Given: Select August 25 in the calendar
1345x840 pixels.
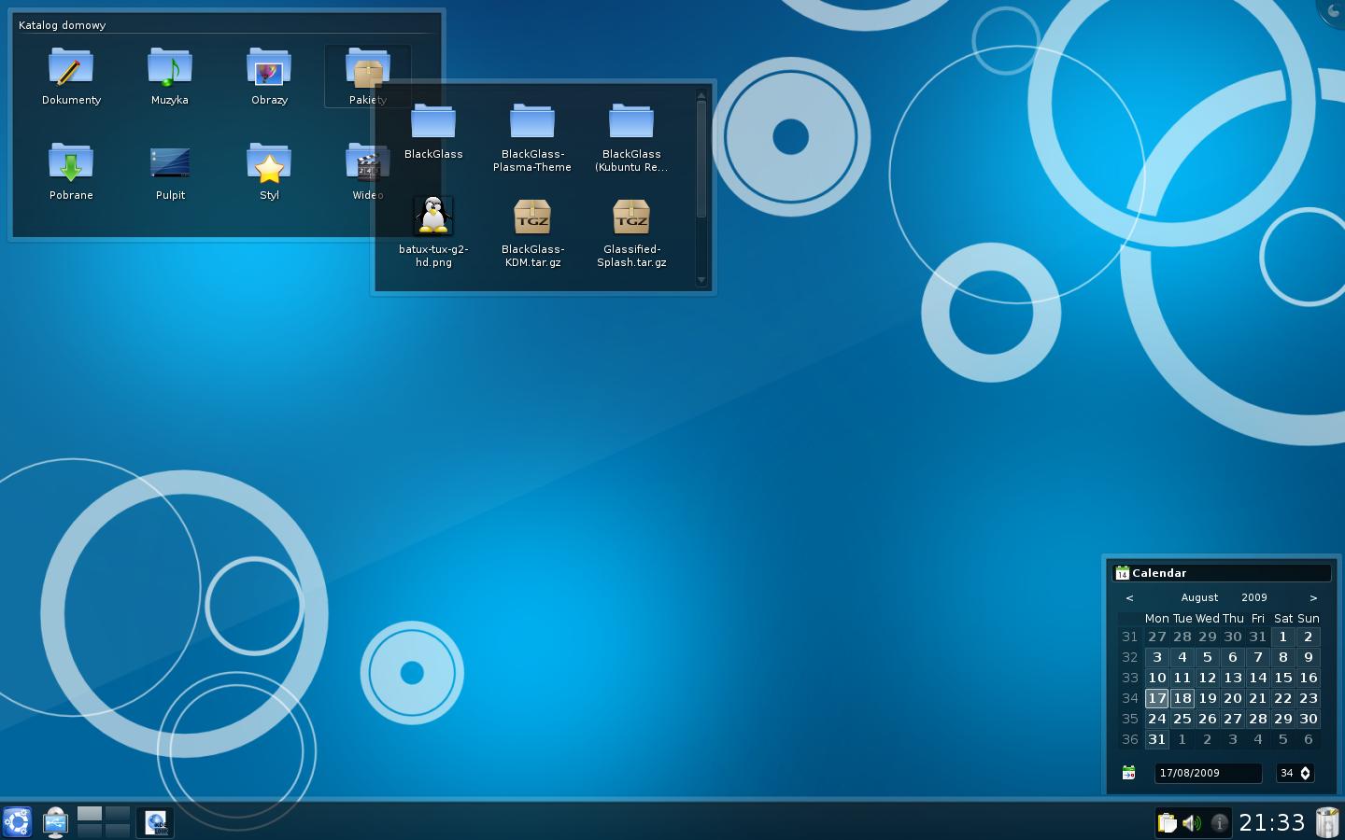Looking at the screenshot, I should pos(1182,719).
